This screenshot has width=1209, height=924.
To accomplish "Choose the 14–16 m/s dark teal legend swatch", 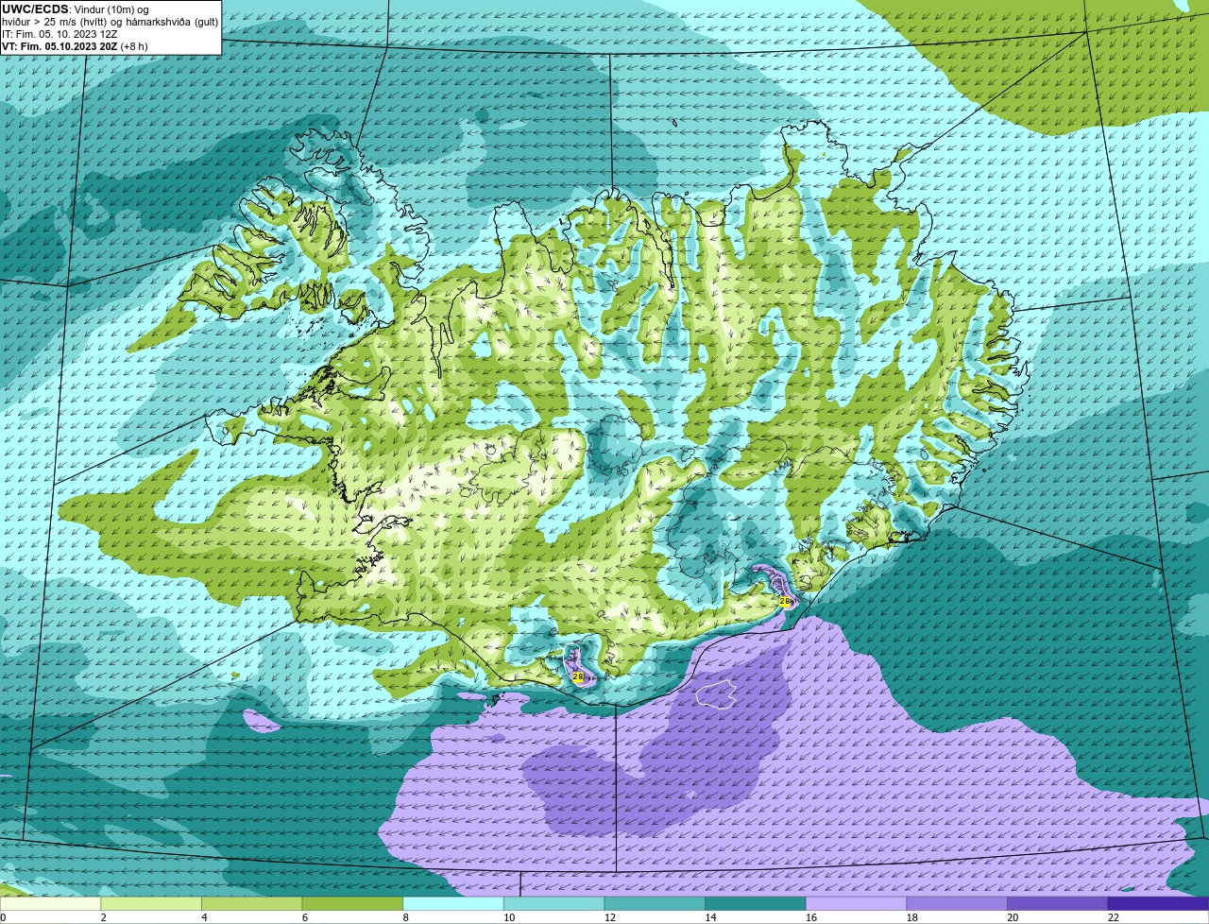I will click(756, 904).
